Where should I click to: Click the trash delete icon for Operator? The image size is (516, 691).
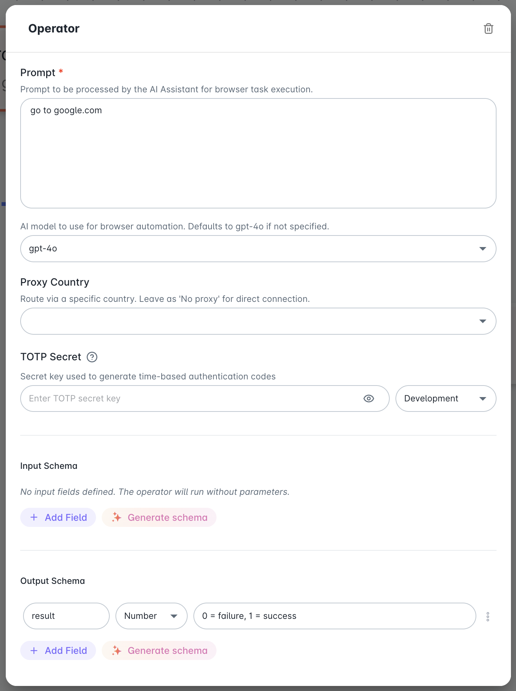[x=488, y=28]
